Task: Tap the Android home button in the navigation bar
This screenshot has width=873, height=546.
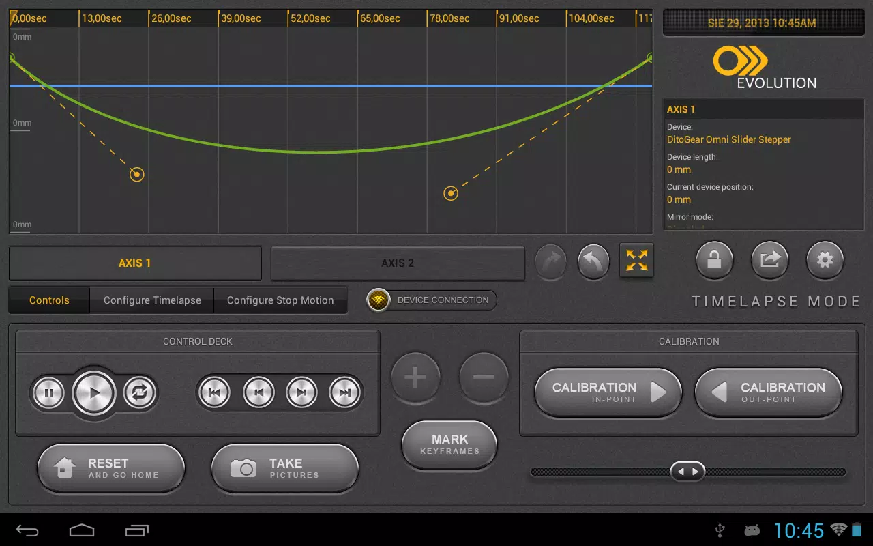Action: coord(82,530)
